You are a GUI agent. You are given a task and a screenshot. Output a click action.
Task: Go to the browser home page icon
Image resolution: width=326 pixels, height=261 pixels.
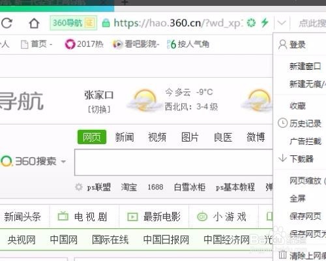34,23
